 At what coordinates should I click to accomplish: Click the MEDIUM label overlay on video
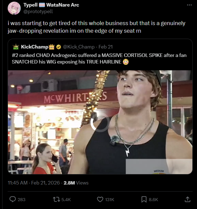[159, 171]
